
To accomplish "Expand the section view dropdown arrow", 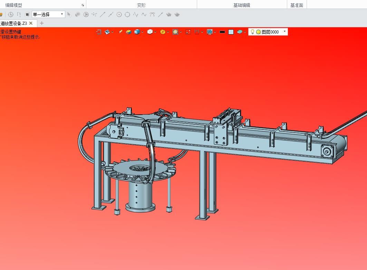I will [202, 32].
